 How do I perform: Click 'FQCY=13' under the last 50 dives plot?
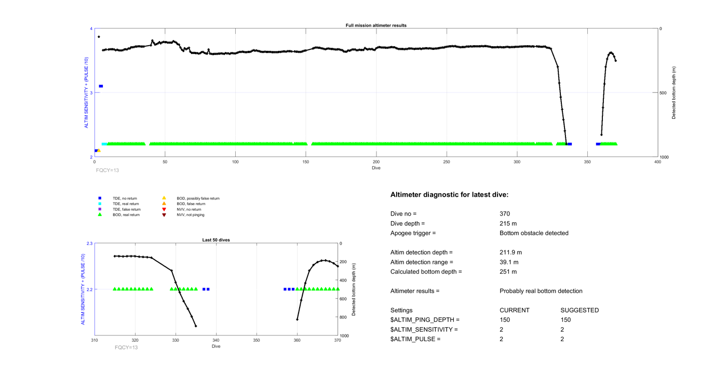coord(126,347)
